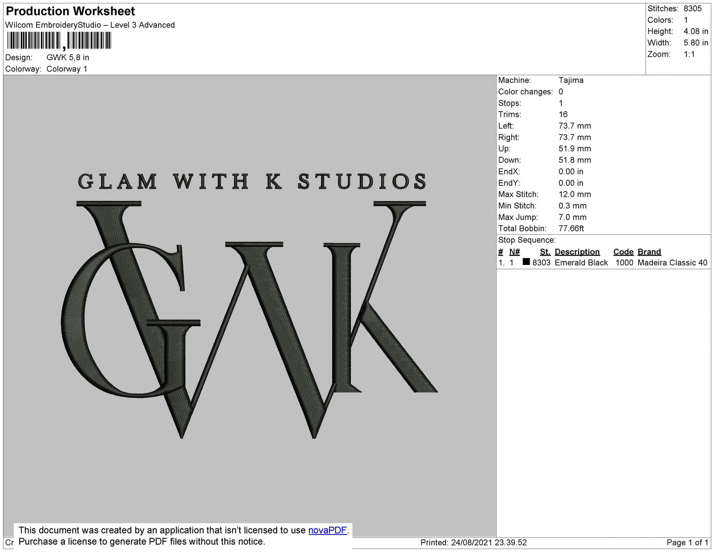The height and width of the screenshot is (552, 714).
Task: Click the 'Production Worksheet' title
Action: (x=70, y=11)
